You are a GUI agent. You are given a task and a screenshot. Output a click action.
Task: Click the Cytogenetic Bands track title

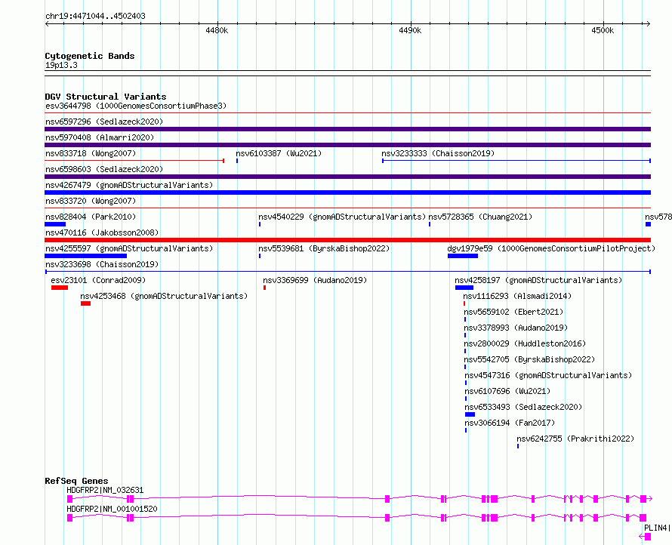(x=90, y=56)
